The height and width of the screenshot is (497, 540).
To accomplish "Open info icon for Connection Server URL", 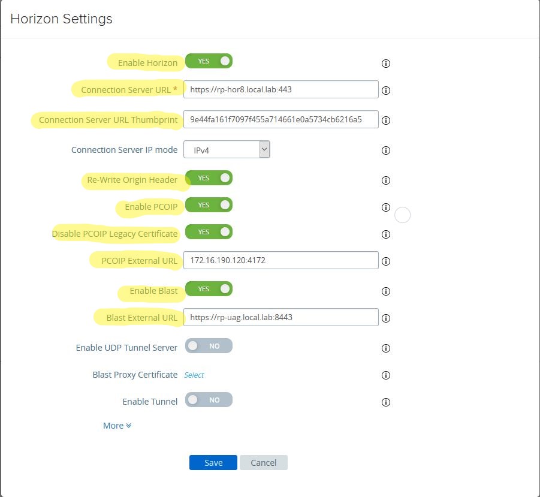I will 386,91.
